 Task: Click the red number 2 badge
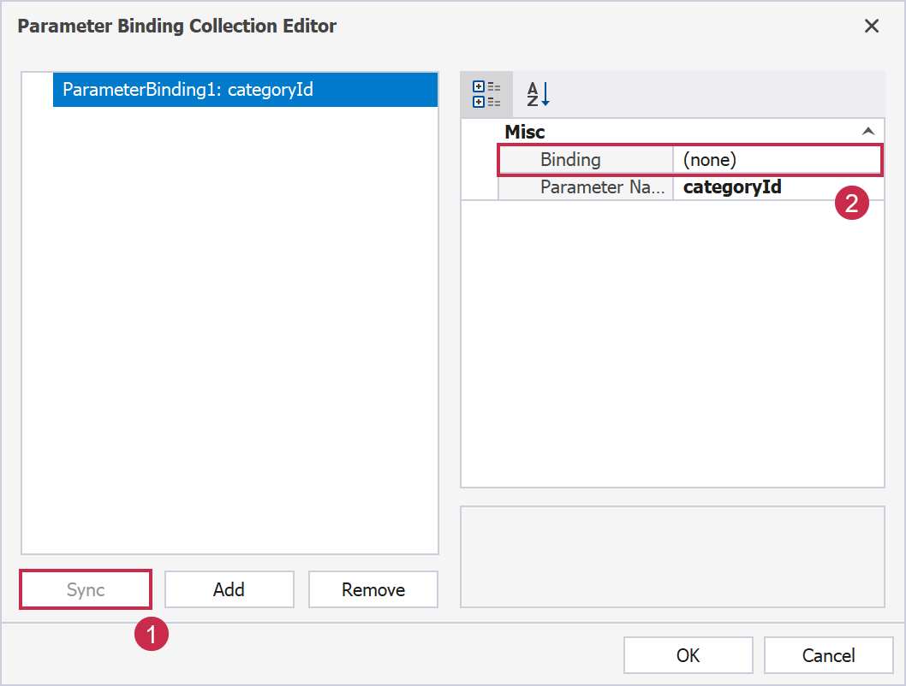852,204
